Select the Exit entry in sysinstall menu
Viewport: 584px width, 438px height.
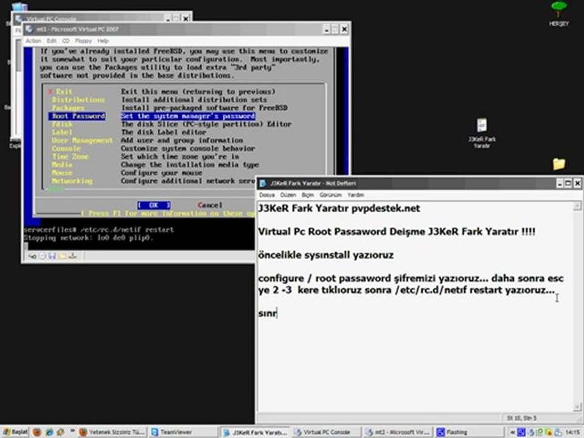pyautogui.click(x=64, y=92)
